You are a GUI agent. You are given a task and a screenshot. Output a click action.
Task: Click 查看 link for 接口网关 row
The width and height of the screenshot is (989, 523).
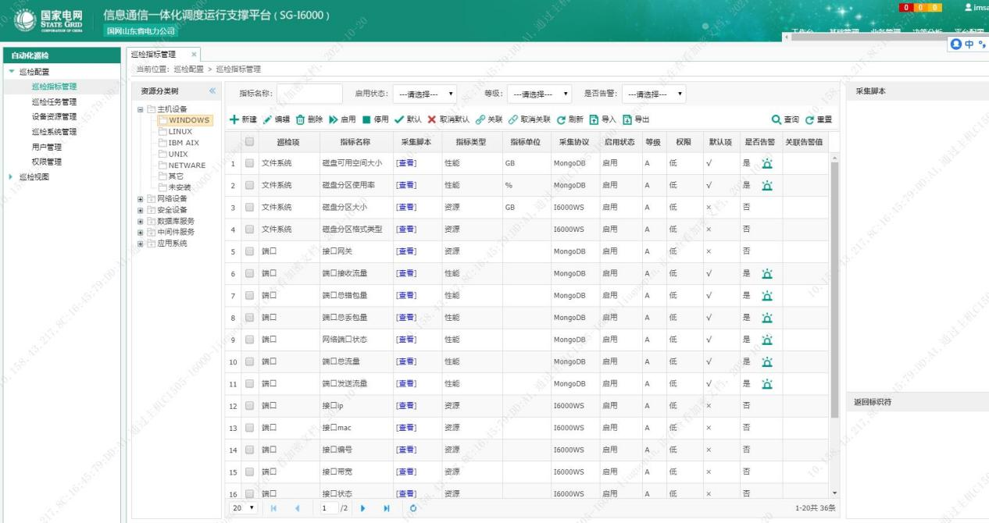coord(406,252)
